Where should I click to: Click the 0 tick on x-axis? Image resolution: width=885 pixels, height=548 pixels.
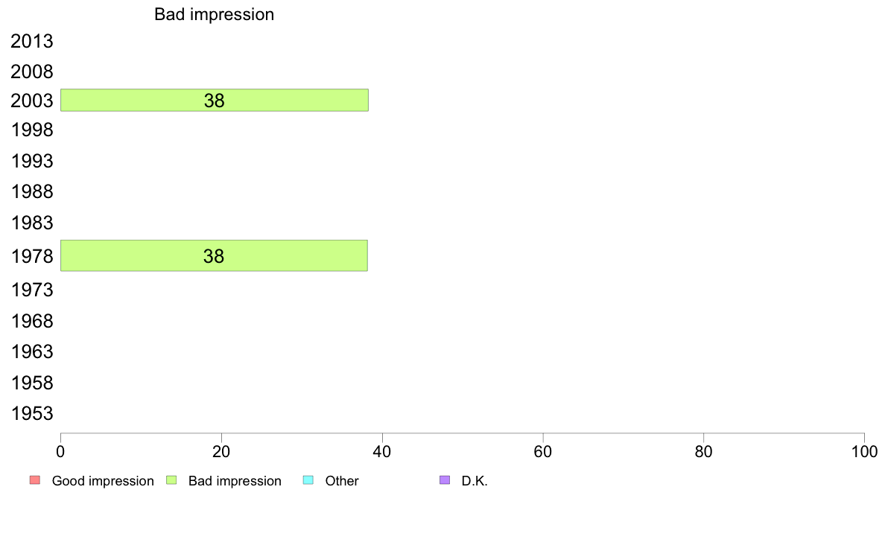pos(60,451)
